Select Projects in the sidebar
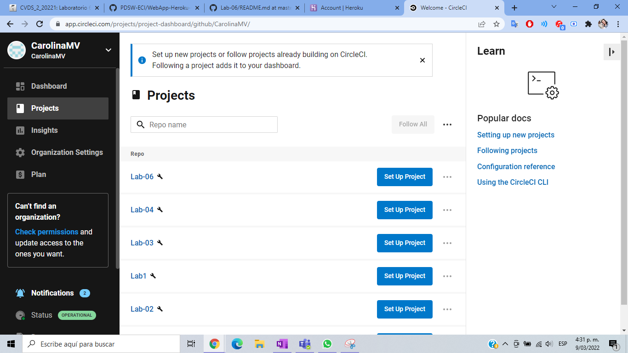 pos(58,108)
